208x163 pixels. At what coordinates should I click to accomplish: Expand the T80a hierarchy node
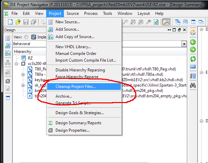(x=23, y=74)
